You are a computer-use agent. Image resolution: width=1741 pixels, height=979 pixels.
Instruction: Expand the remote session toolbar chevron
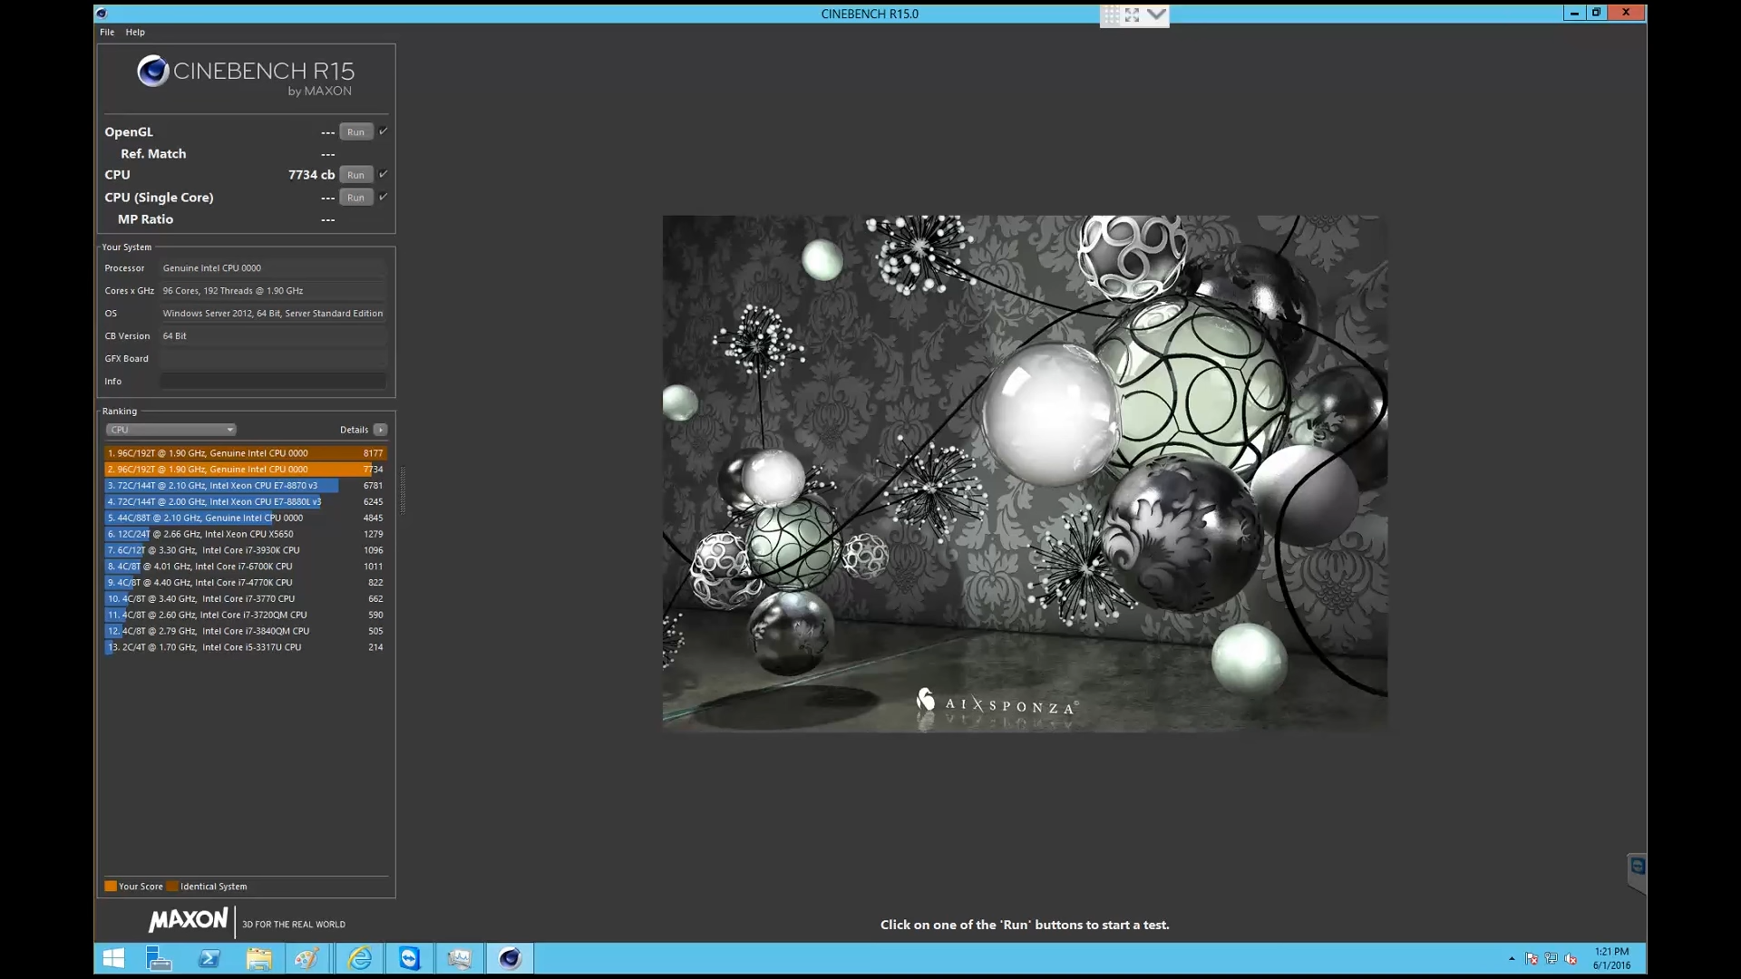[x=1156, y=15]
